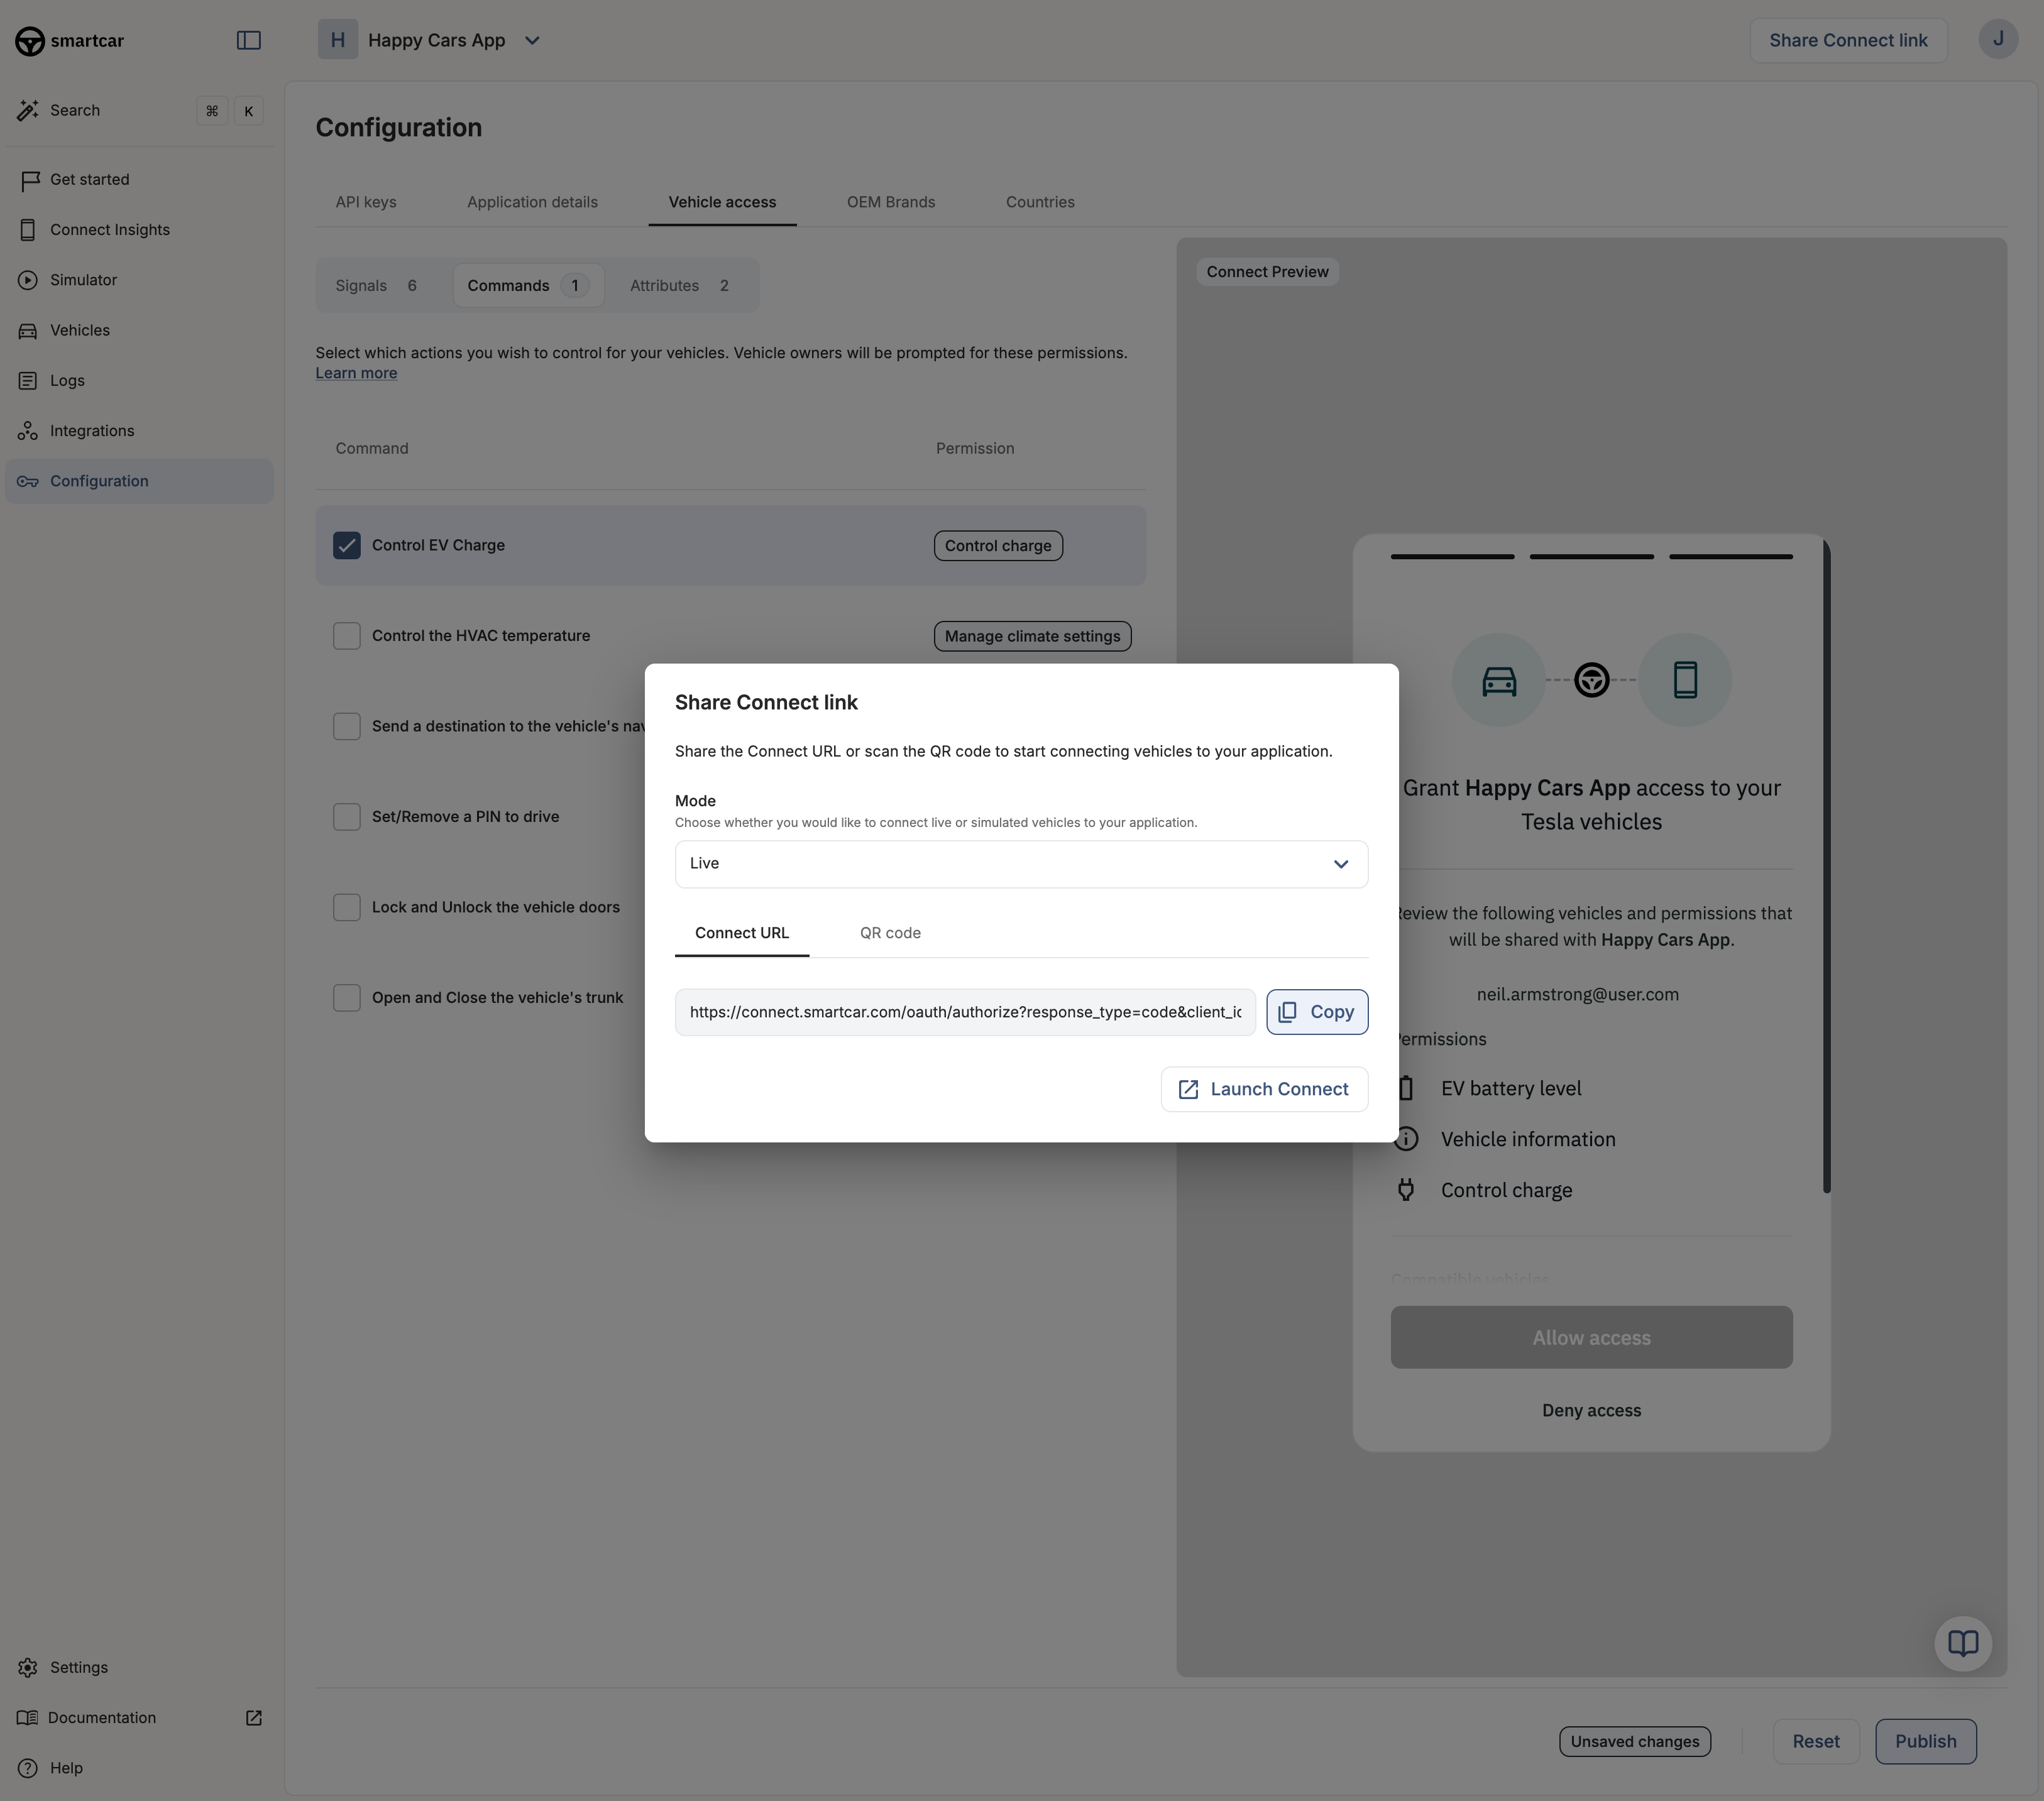Viewport: 2044px width, 1801px height.
Task: Collapse the sidebar panel icon
Action: coord(248,41)
